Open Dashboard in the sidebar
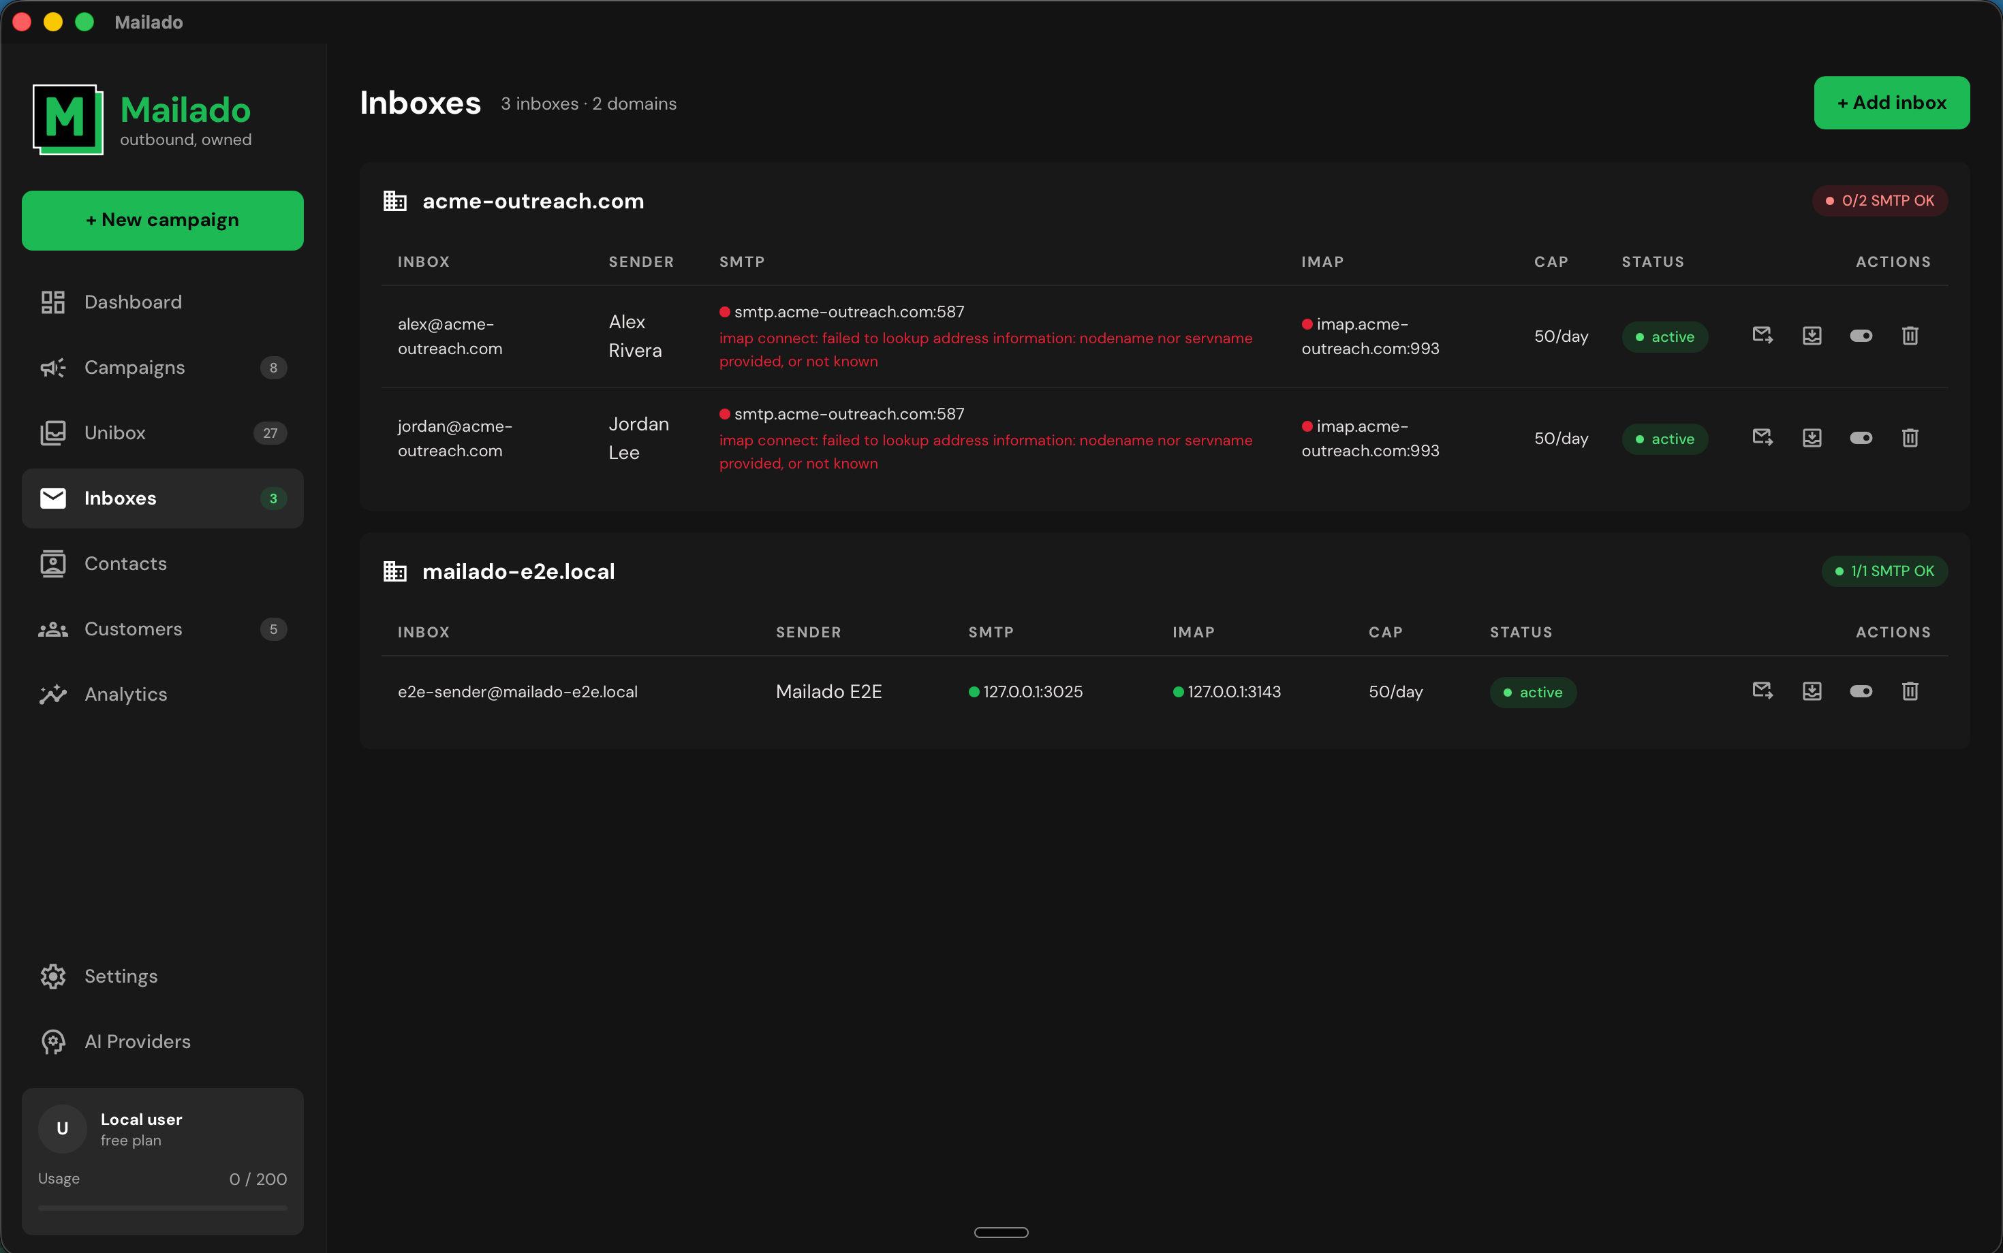 click(163, 302)
